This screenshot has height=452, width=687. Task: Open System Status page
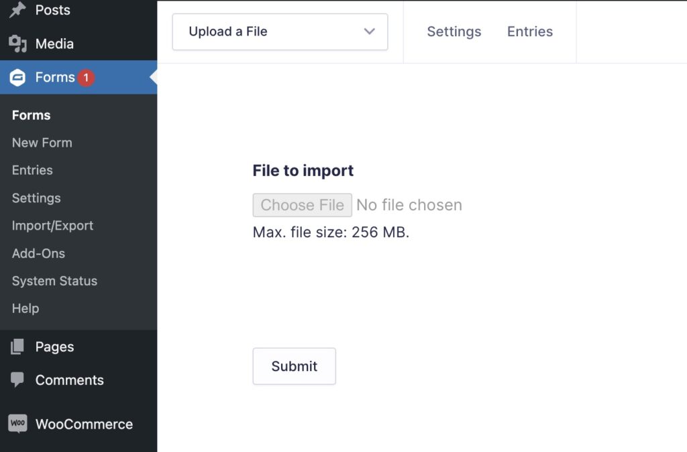click(54, 281)
